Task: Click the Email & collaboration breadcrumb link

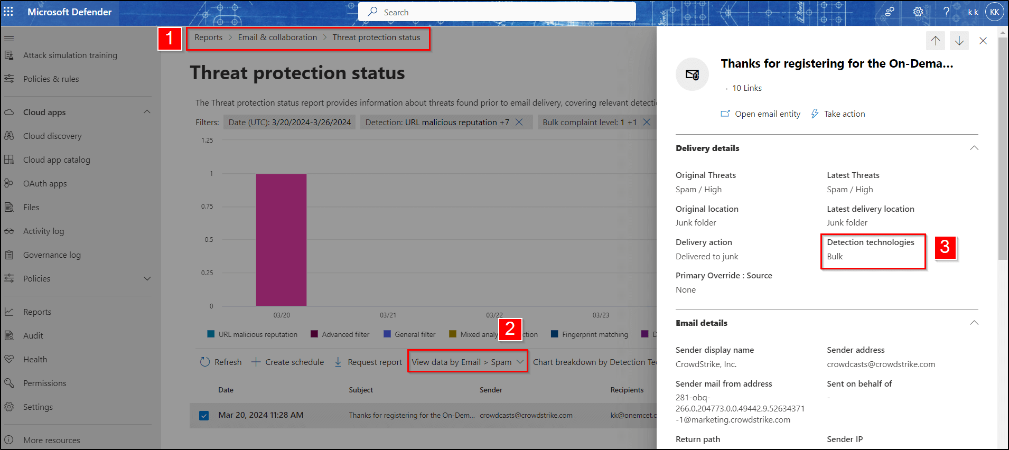Action: point(277,37)
